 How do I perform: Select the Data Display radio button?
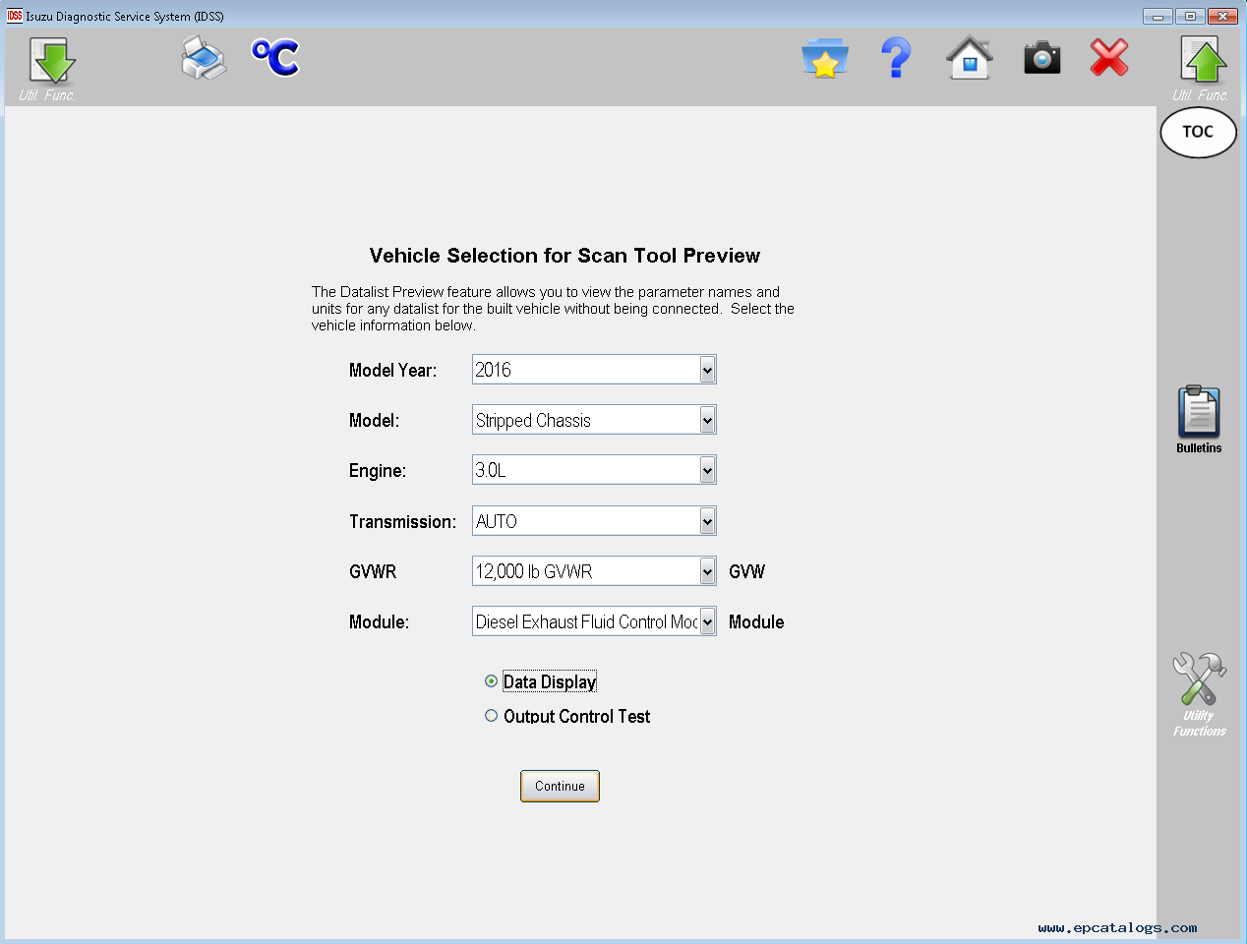point(491,681)
